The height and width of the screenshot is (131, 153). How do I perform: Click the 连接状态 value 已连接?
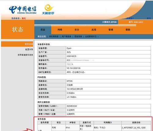pos(70,85)
